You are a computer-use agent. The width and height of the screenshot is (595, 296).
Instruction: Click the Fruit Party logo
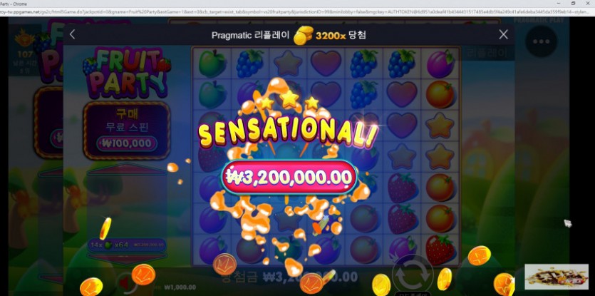[127, 73]
